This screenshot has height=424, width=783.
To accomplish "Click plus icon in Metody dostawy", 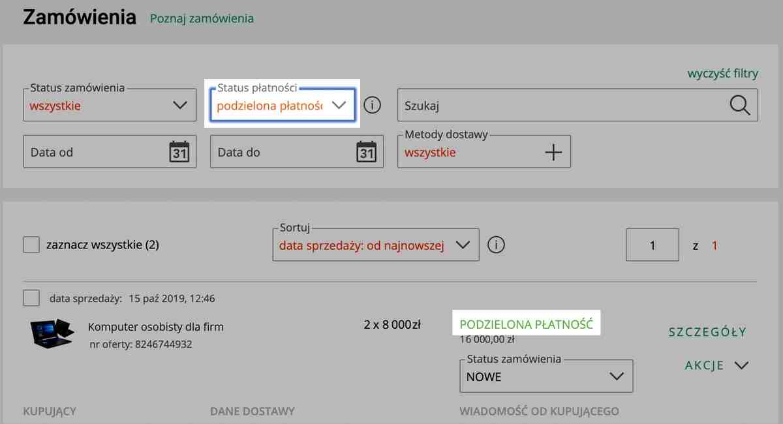I will pos(553,152).
